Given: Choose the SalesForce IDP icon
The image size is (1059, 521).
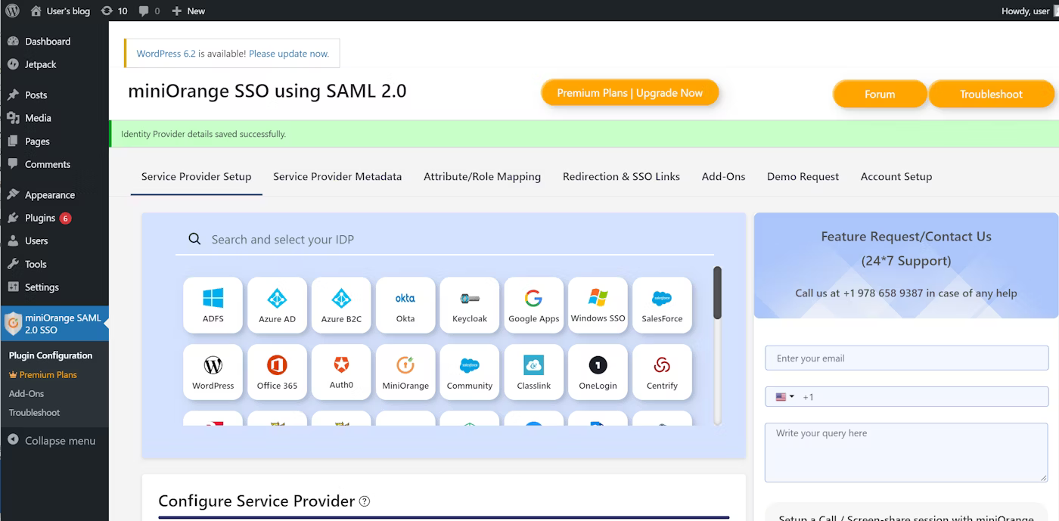Looking at the screenshot, I should tap(662, 305).
